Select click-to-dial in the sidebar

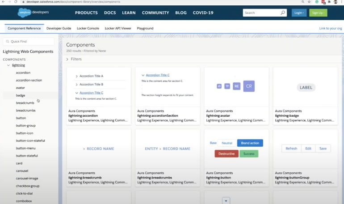pyautogui.click(x=24, y=193)
